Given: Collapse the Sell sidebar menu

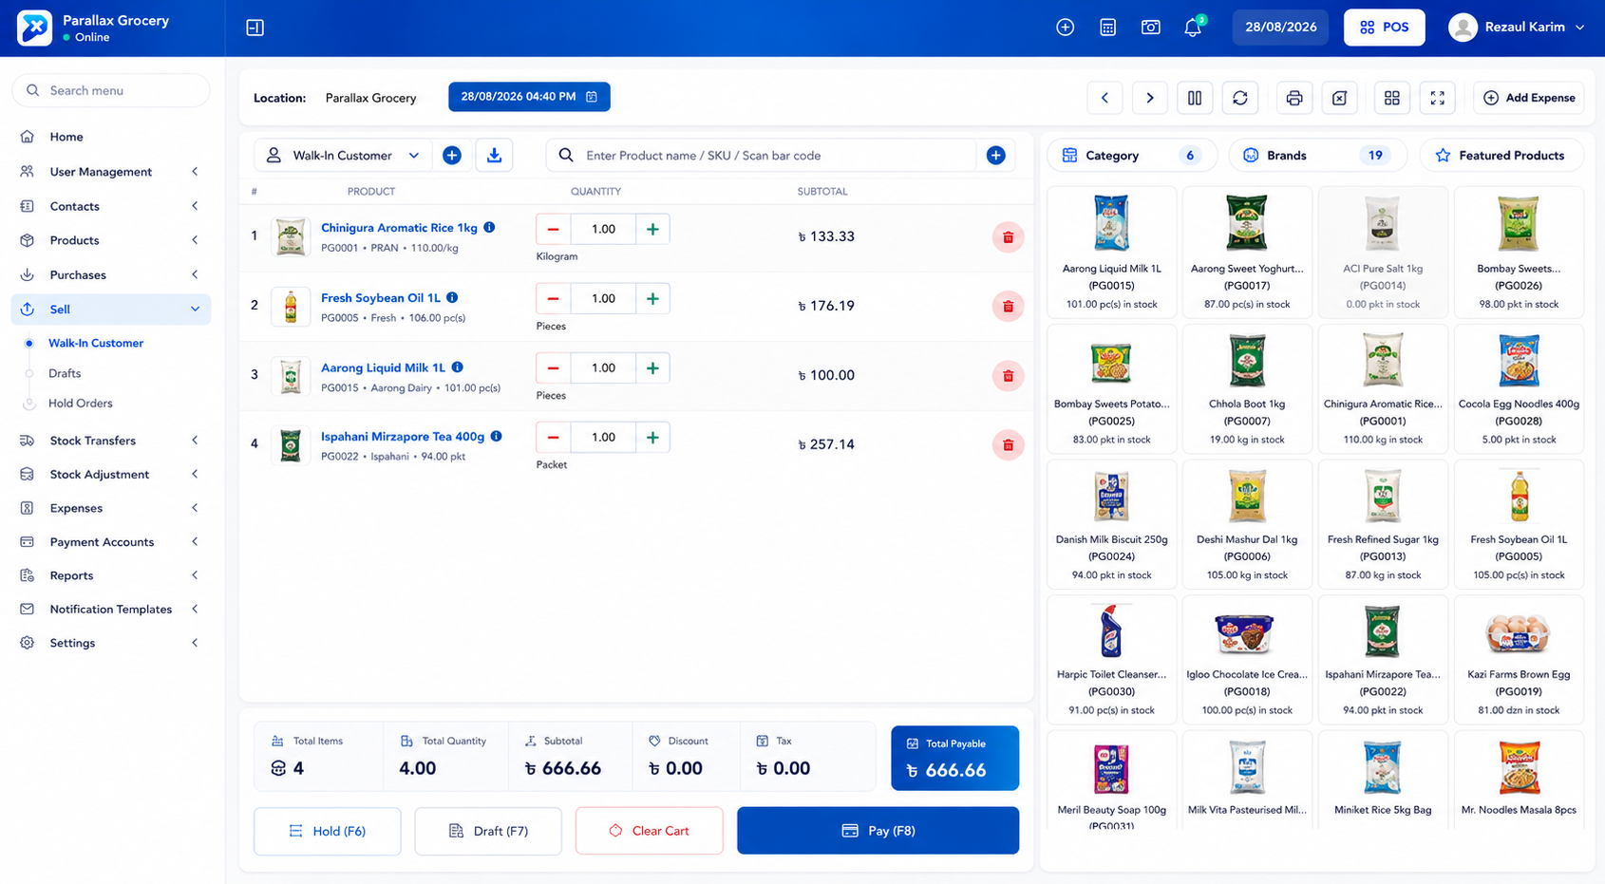Looking at the screenshot, I should point(111,310).
